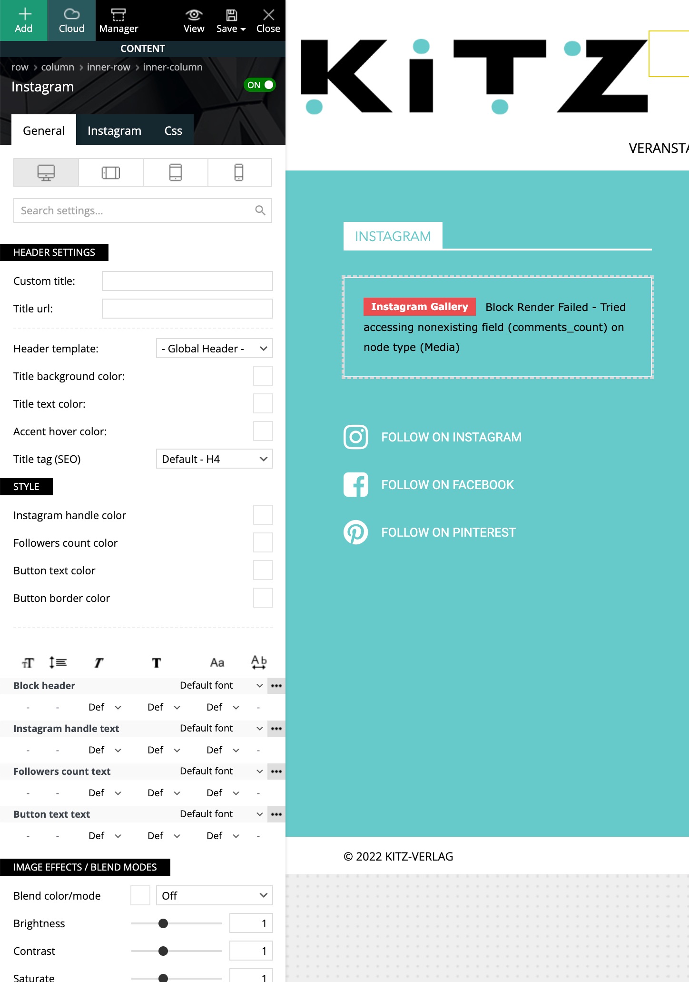Viewport: 689px width, 982px height.
Task: Click the Facebook logo icon
Action: pos(356,484)
